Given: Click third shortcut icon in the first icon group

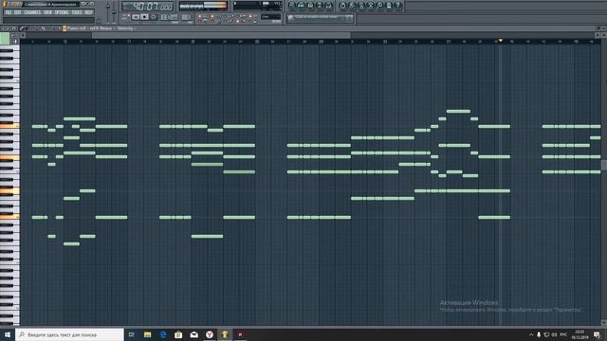Looking at the screenshot, I should pos(310,5).
